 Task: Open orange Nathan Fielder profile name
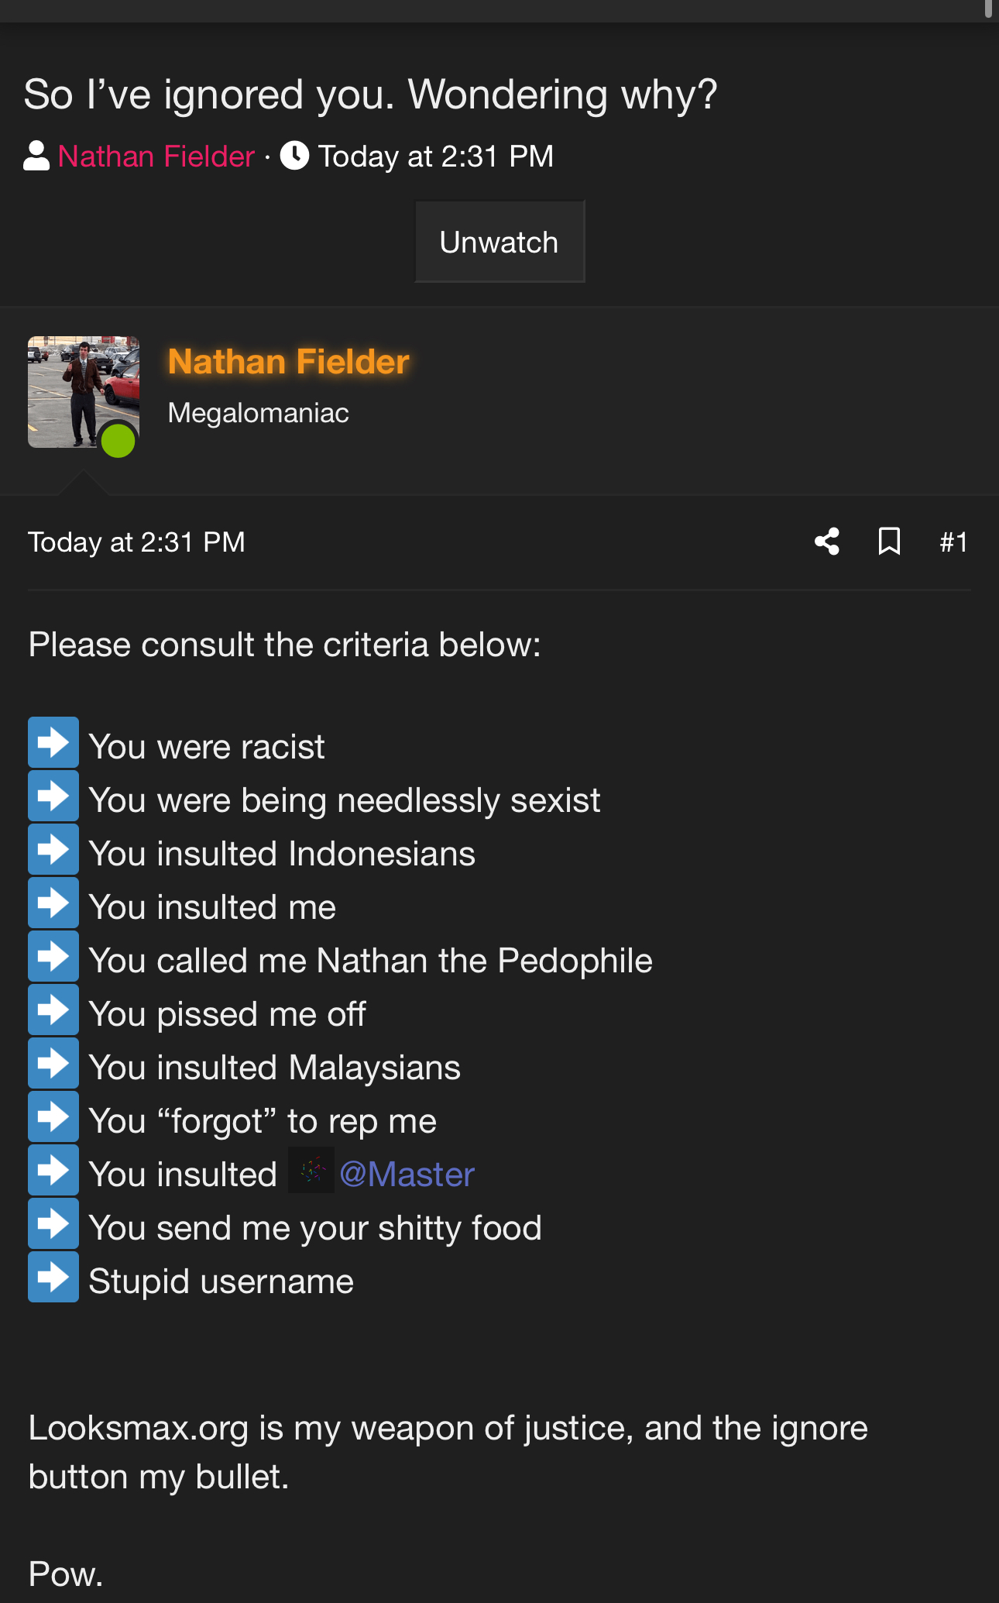tap(288, 362)
